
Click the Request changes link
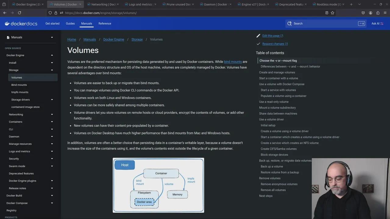tap(273, 44)
